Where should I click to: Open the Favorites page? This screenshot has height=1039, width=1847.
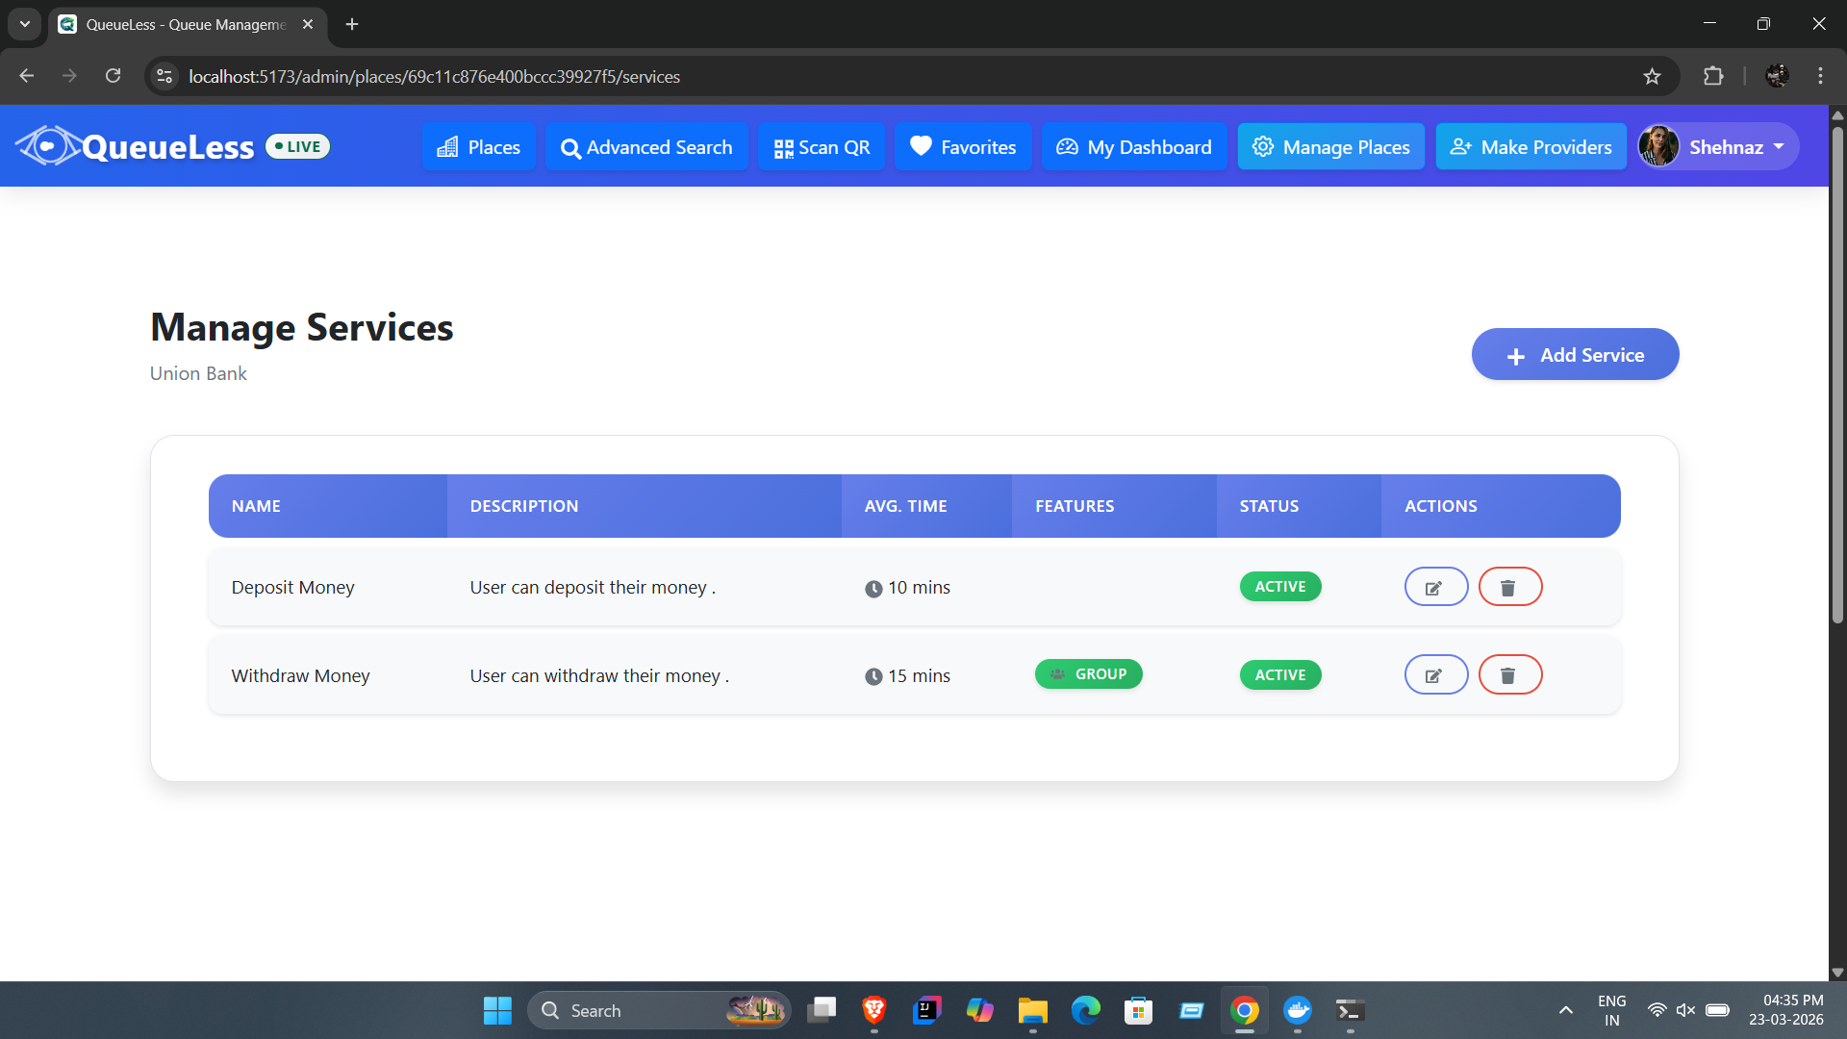963,147
